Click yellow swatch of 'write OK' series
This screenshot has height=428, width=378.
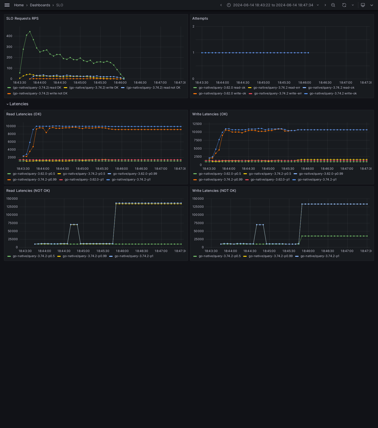click(66, 88)
